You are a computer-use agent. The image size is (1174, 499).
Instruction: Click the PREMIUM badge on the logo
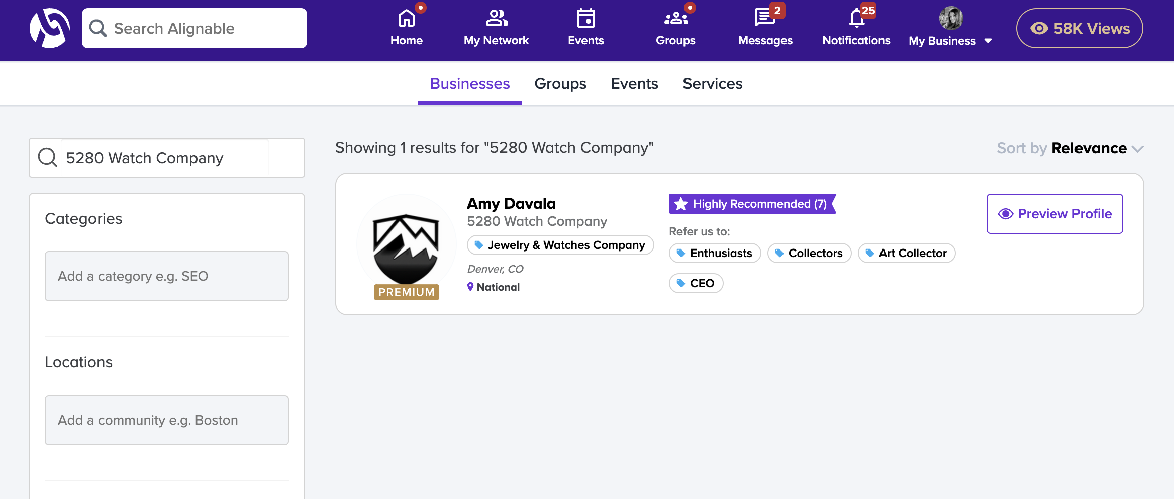[406, 292]
